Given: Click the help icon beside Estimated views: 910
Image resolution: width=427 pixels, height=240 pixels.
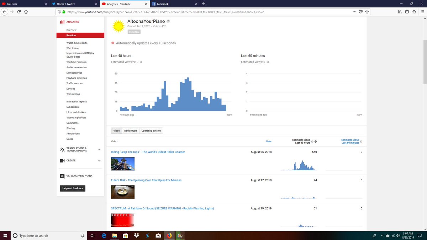Looking at the screenshot, I should [141, 62].
